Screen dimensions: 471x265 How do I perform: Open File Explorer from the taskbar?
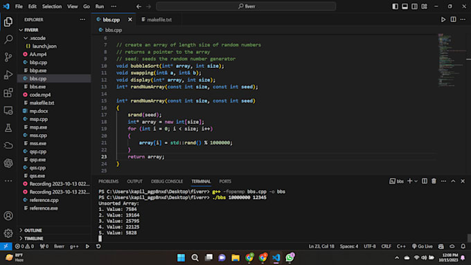[x=235, y=257]
